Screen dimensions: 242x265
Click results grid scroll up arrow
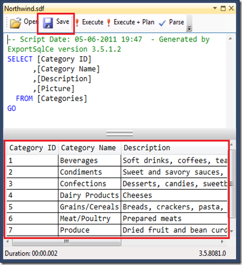232,145
